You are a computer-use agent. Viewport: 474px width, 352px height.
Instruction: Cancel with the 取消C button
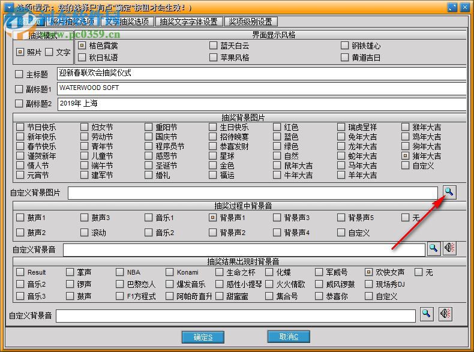coord(289,336)
